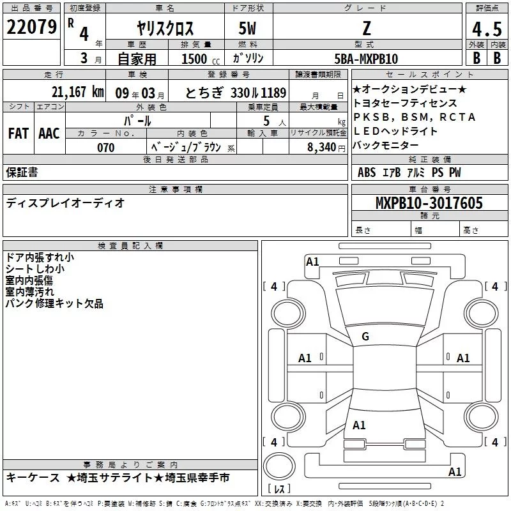Click the car name ヤリスクロス

pos(165,29)
